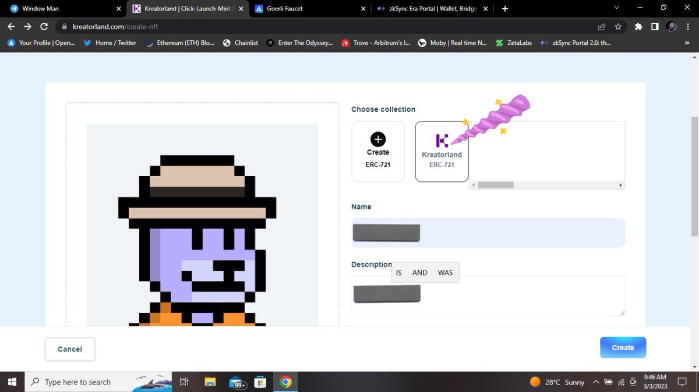The width and height of the screenshot is (699, 392).
Task: Choose the IS autocomplete suggestion
Action: [399, 272]
